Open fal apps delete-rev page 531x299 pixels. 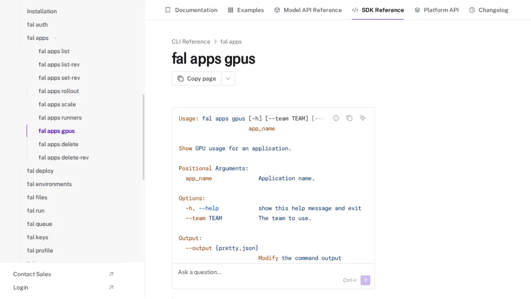click(64, 157)
